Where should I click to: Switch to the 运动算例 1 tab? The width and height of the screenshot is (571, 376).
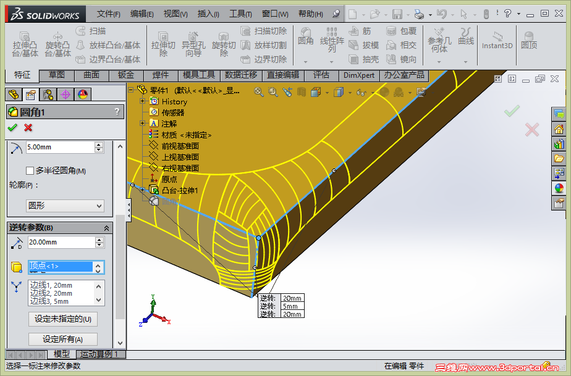pyautogui.click(x=99, y=354)
